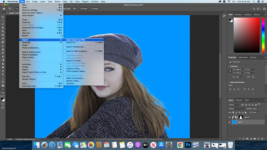
Task: Open the rotation angle dropdown
Action: [243, 77]
